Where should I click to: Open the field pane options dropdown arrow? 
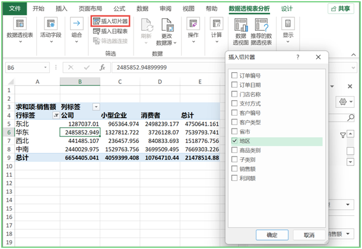coord(332,87)
